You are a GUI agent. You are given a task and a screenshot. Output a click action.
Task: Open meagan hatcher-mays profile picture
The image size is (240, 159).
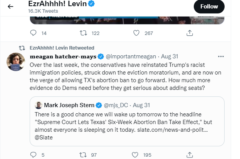coord(16,62)
